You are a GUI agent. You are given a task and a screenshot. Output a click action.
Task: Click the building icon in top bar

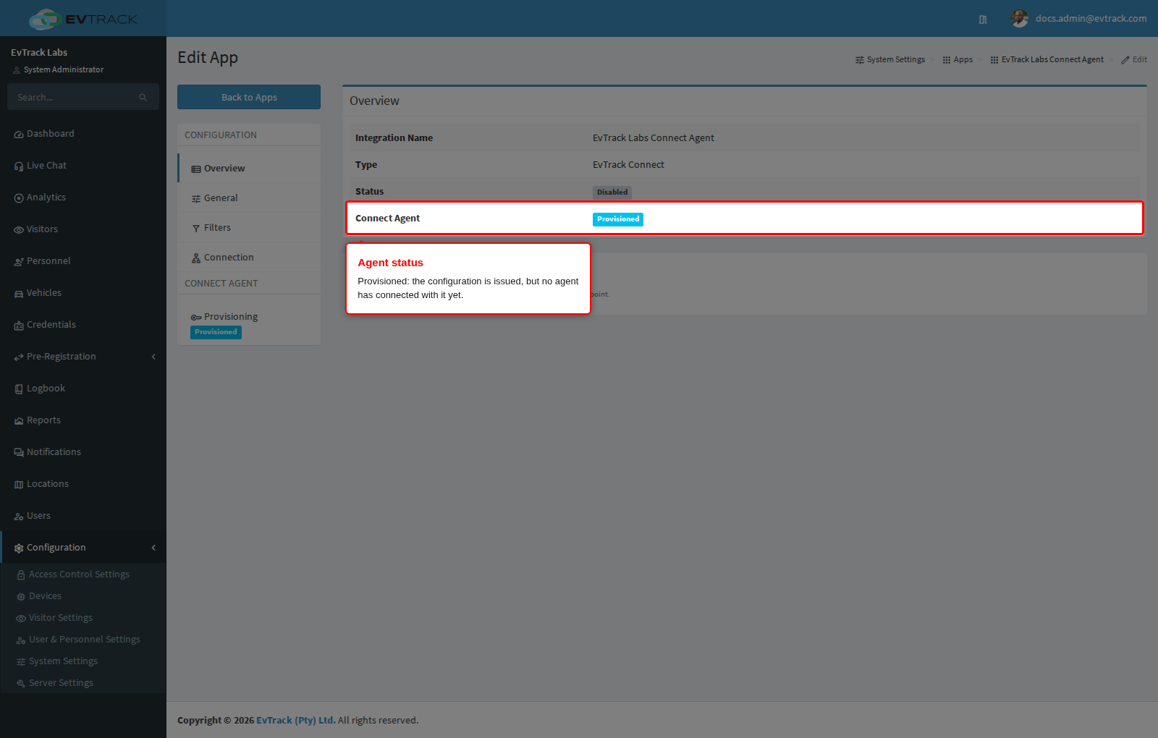coord(983,20)
